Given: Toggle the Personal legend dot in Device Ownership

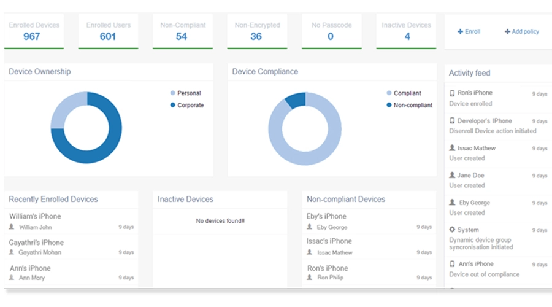Looking at the screenshot, I should pos(173,93).
